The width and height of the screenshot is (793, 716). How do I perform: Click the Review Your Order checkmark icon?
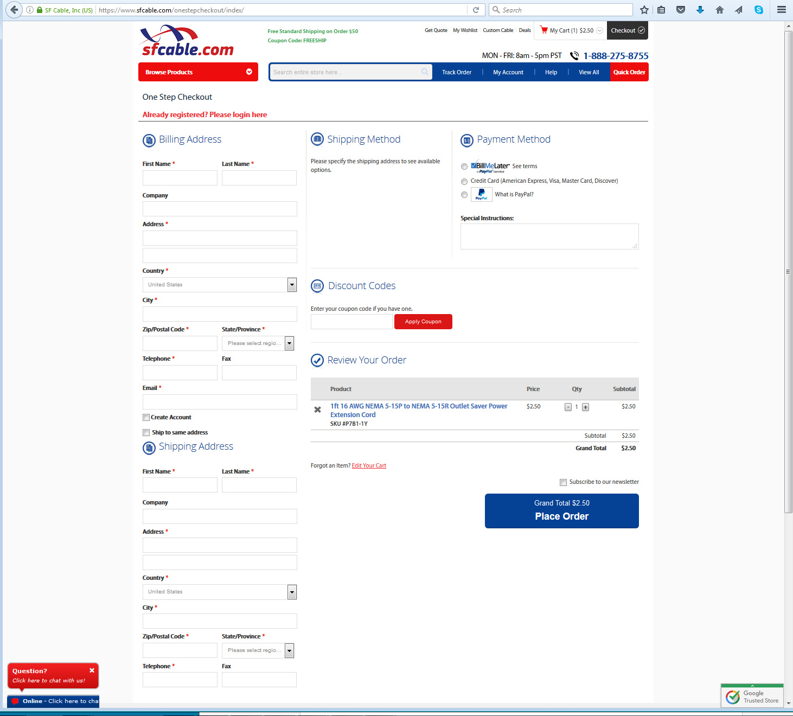317,360
